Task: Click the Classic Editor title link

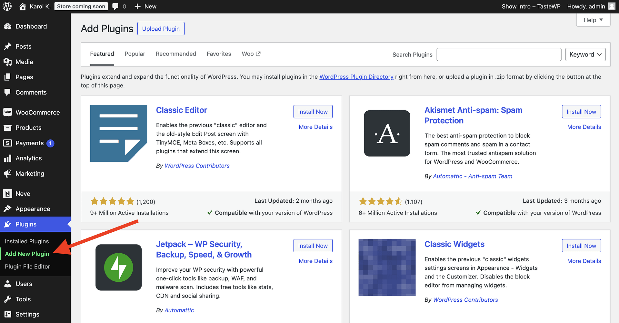Action: [x=182, y=110]
